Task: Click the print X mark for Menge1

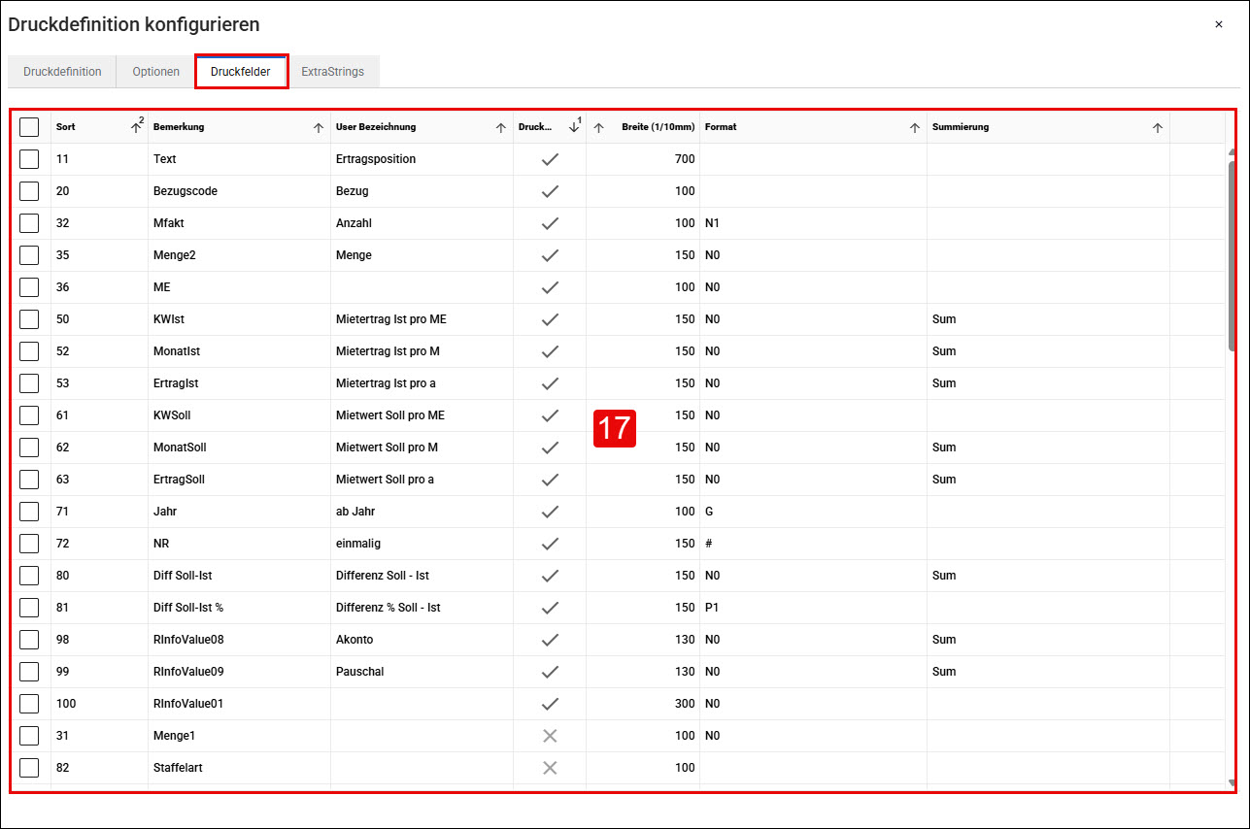Action: point(550,736)
